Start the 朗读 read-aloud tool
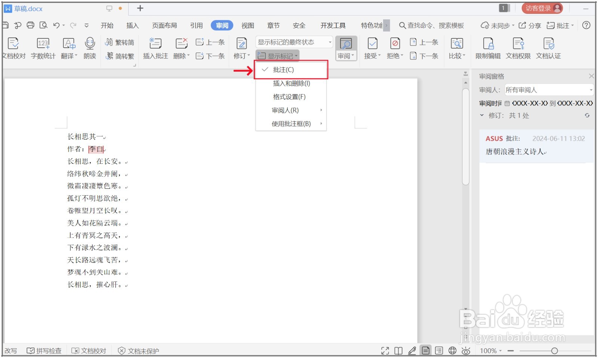The height and width of the screenshot is (358, 598). click(x=90, y=48)
